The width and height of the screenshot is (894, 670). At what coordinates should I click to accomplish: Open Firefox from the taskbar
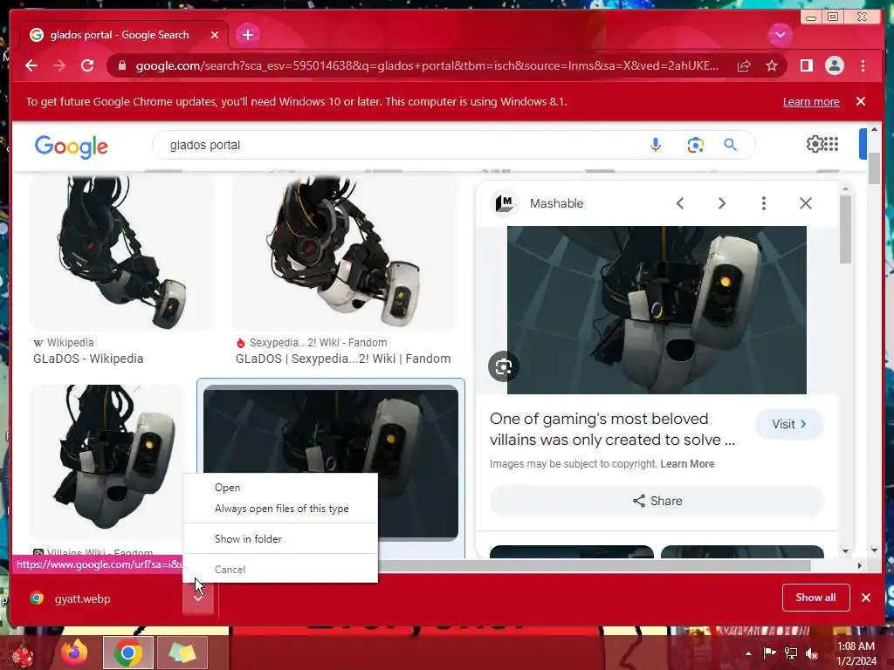75,653
